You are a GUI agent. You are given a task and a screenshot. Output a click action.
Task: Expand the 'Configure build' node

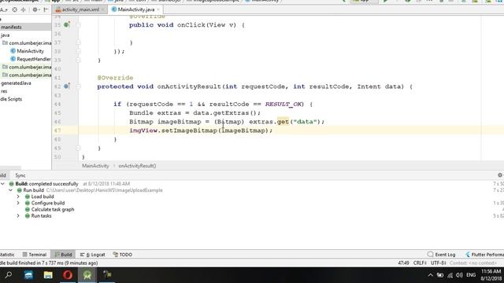pos(18,203)
